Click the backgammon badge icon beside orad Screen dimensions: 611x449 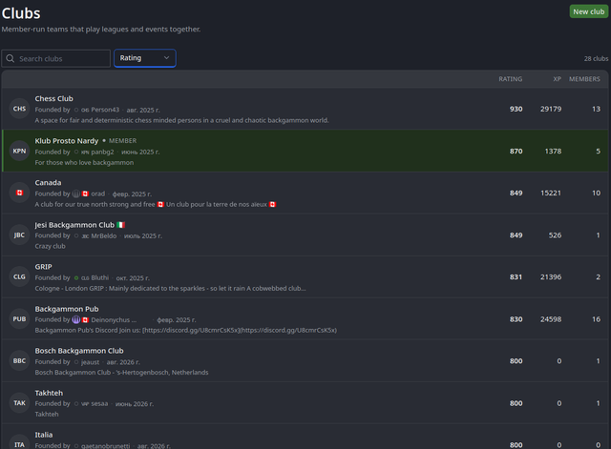pyautogui.click(x=76, y=194)
